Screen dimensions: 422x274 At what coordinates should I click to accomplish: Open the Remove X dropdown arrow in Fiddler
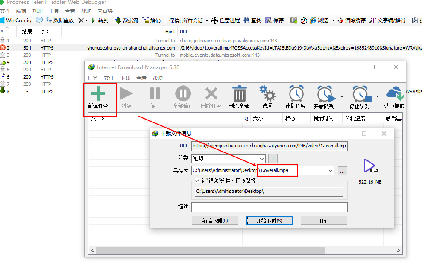click(x=86, y=21)
